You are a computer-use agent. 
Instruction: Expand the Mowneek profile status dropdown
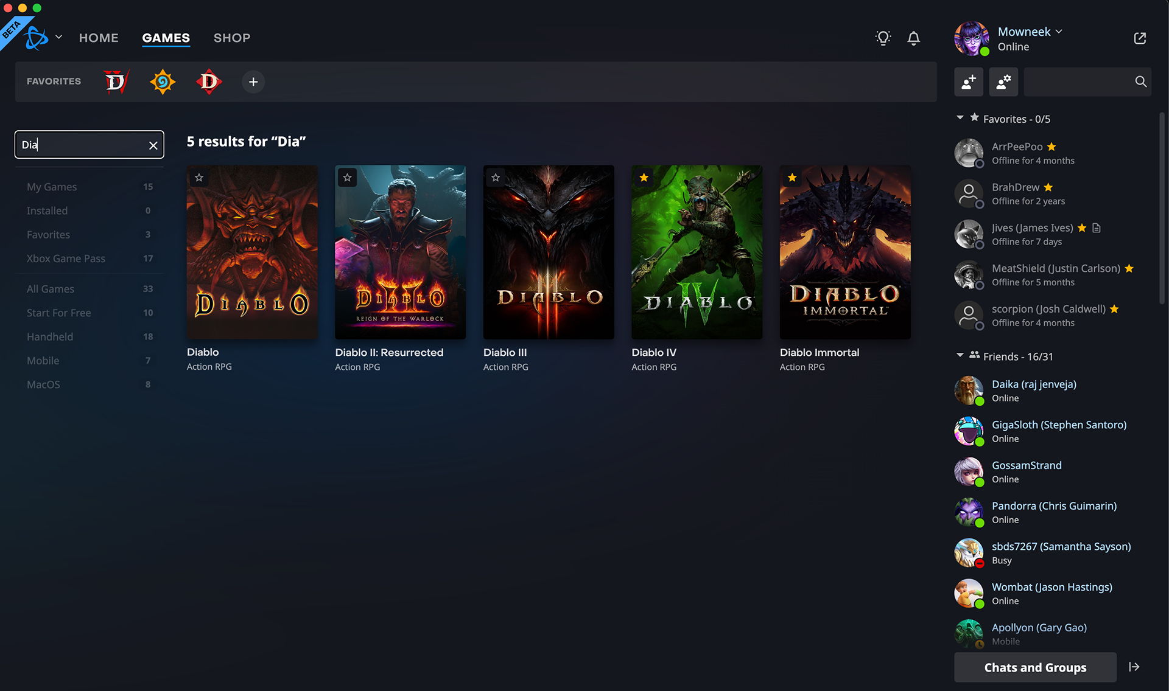[1059, 32]
